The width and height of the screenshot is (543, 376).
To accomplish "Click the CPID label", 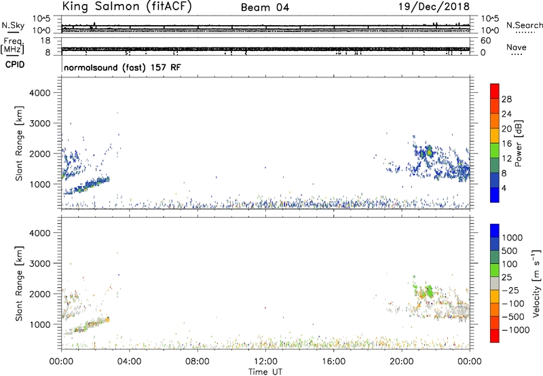I will 15,64.
